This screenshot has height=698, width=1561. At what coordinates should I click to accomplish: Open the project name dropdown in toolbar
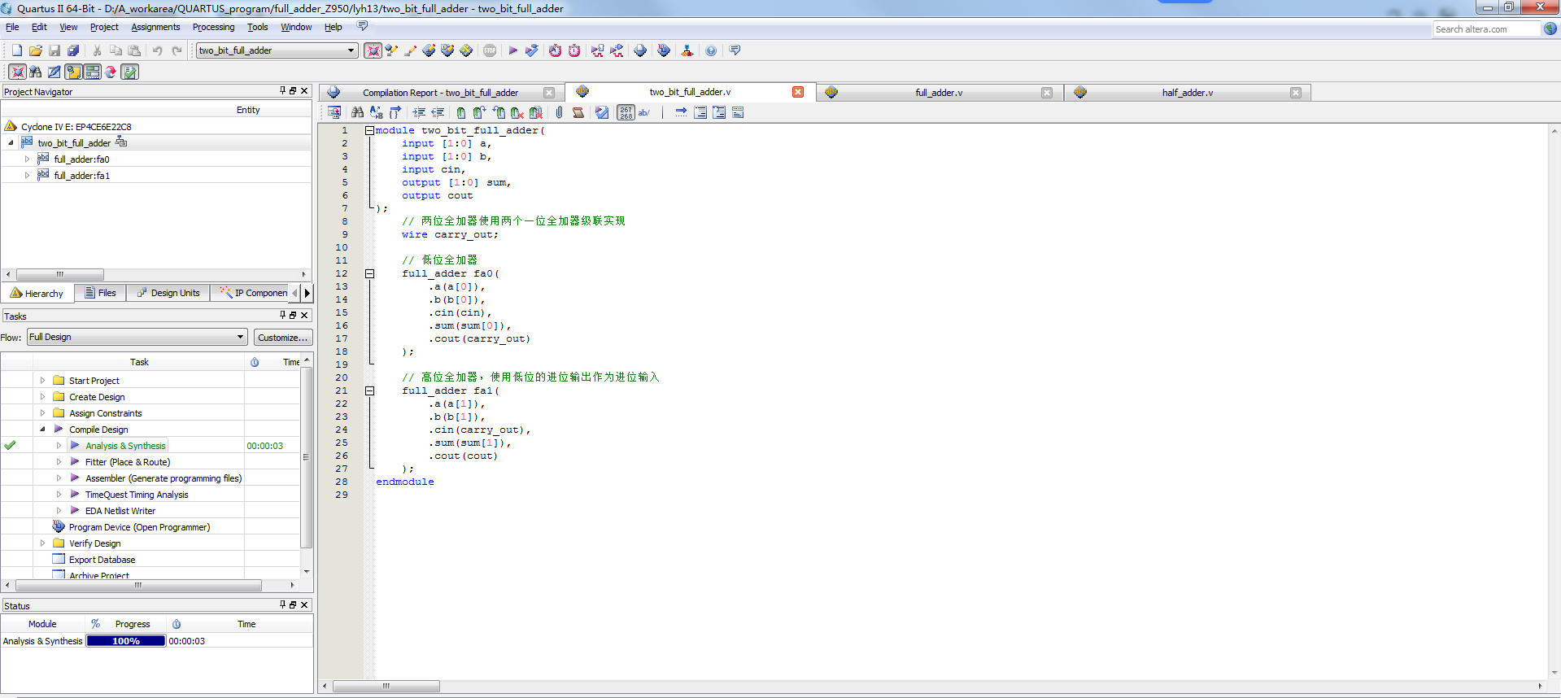point(351,50)
